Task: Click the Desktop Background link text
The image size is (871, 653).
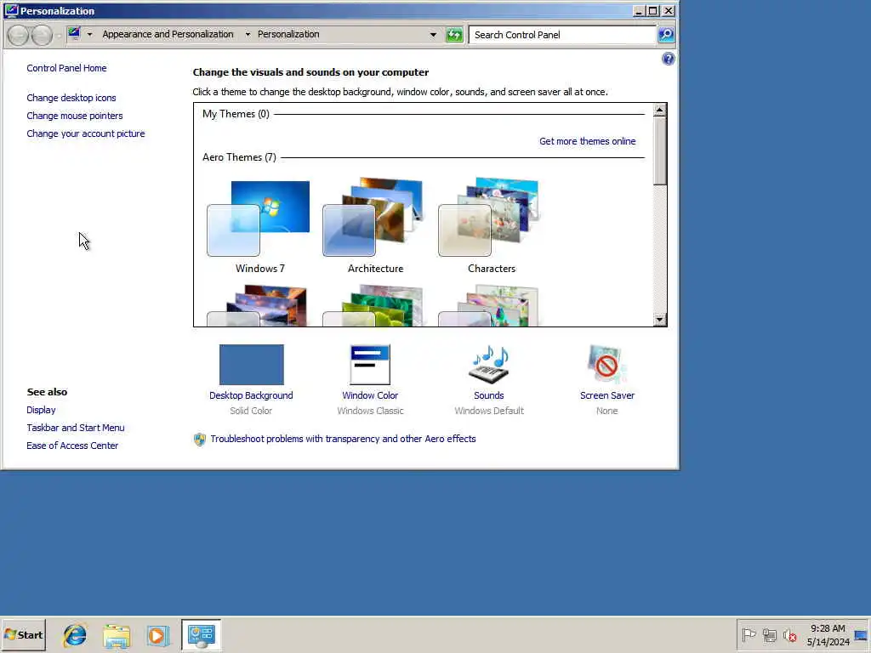Action: 251,395
